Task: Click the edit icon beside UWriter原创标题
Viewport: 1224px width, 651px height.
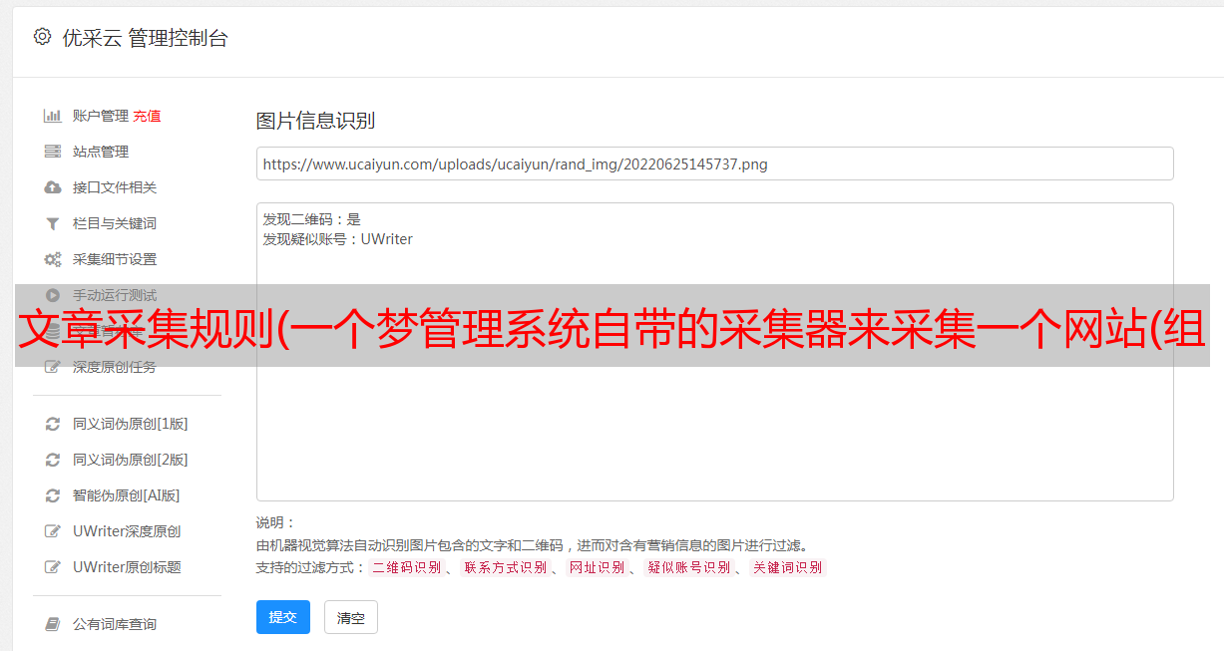Action: (53, 567)
